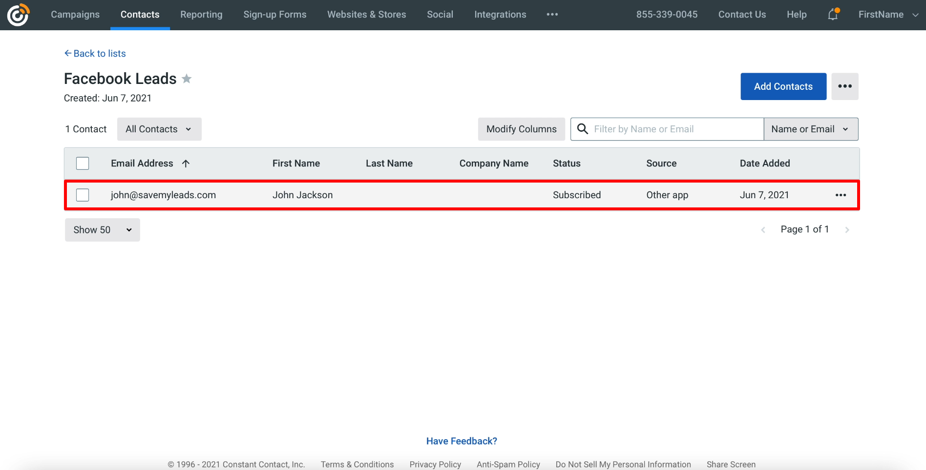
Task: Switch to the Contacts tab
Action: pyautogui.click(x=140, y=15)
